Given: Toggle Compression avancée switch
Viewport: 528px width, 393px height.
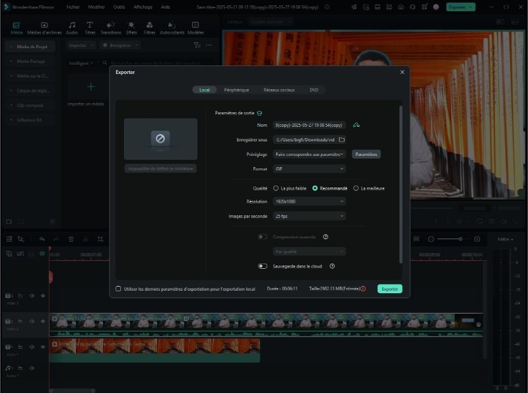Looking at the screenshot, I should pos(263,237).
